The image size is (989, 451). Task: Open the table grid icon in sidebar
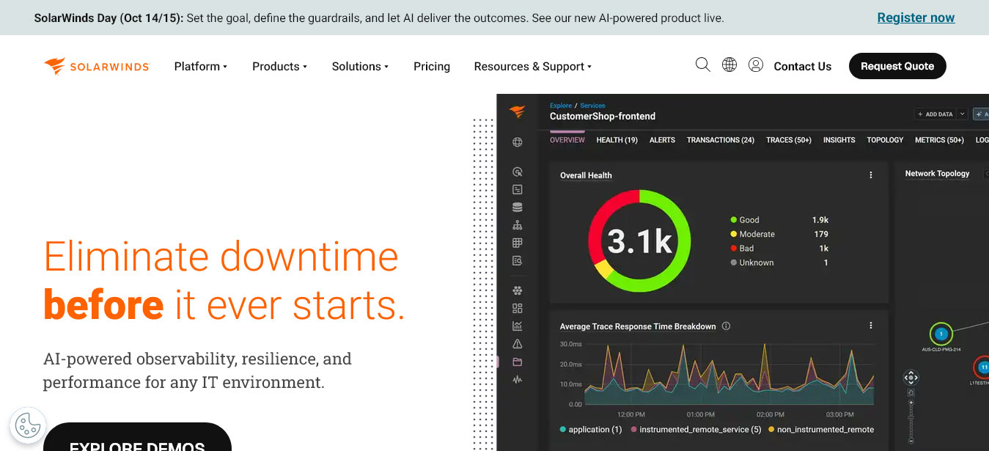518,243
